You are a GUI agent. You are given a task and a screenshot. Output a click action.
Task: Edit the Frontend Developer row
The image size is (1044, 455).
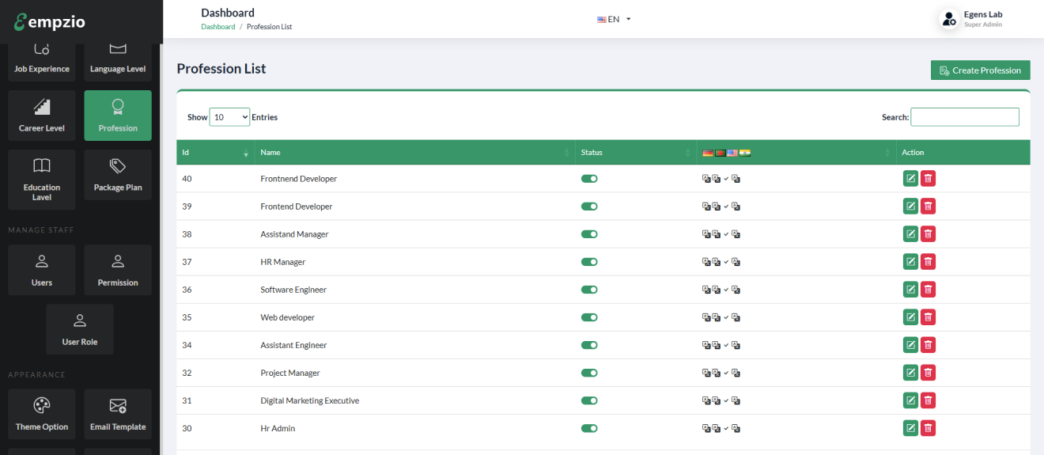click(x=910, y=207)
